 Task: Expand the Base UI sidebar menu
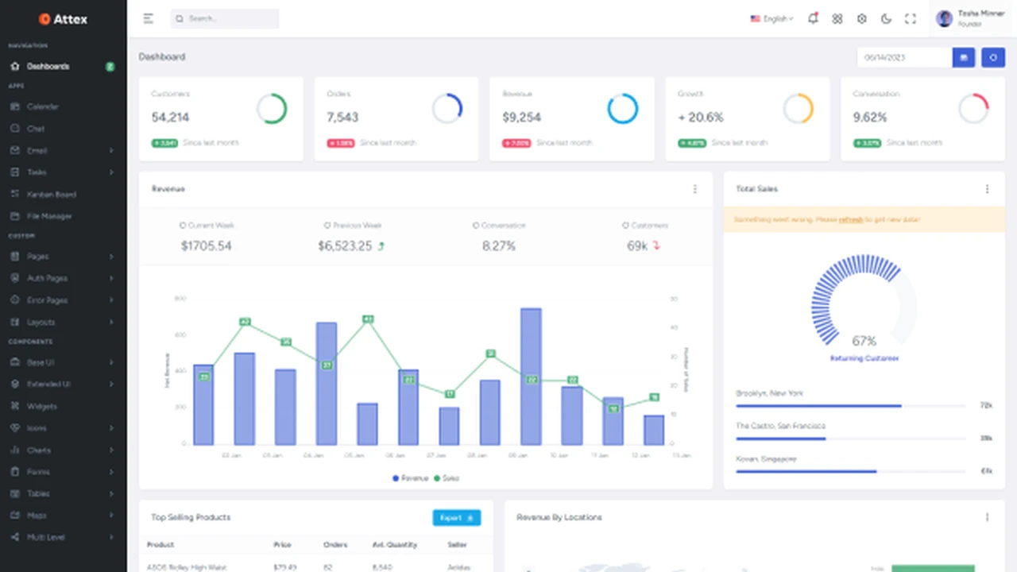[63, 362]
